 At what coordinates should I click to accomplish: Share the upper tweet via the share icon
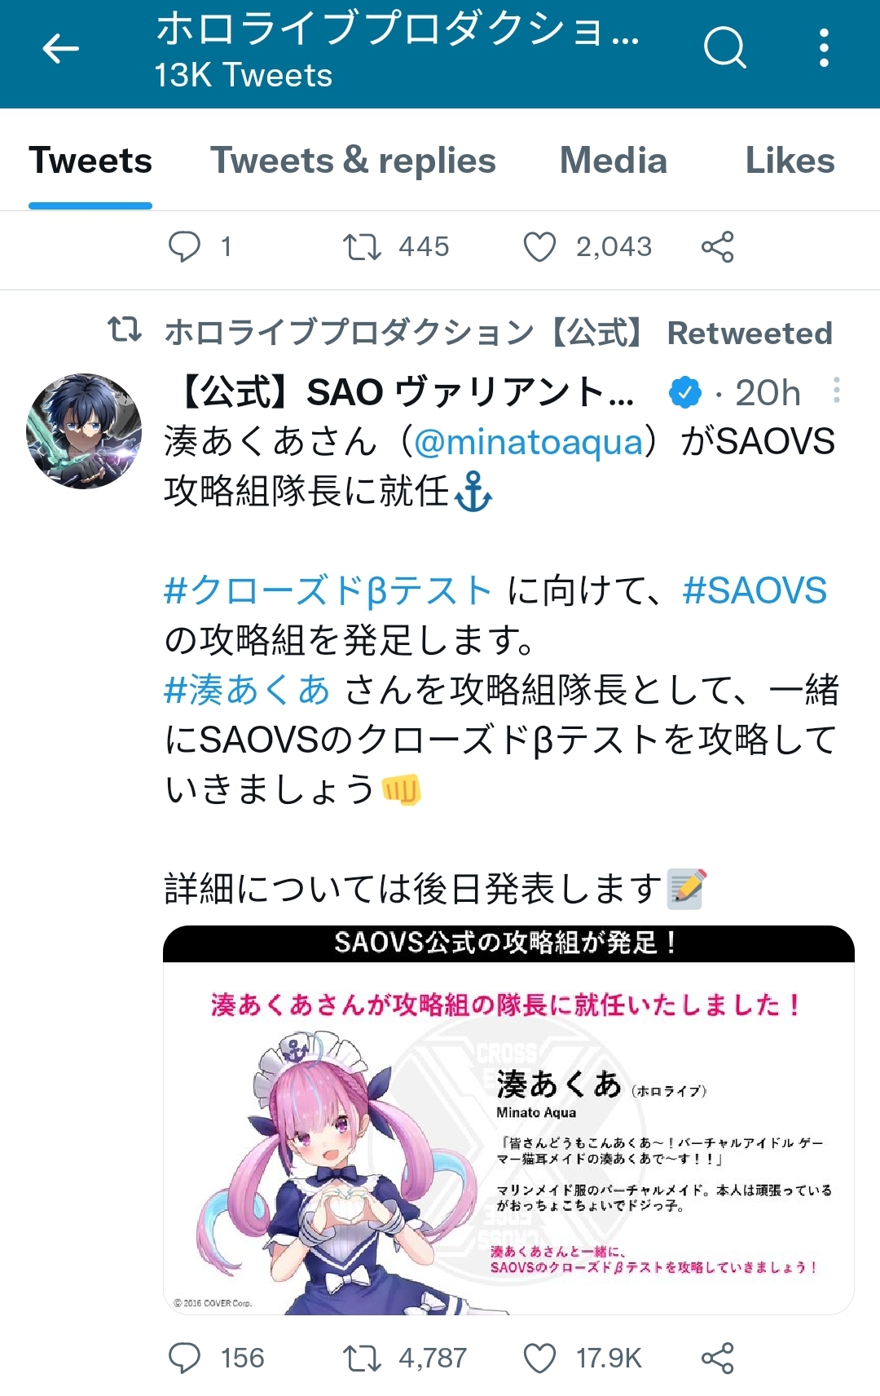point(718,246)
